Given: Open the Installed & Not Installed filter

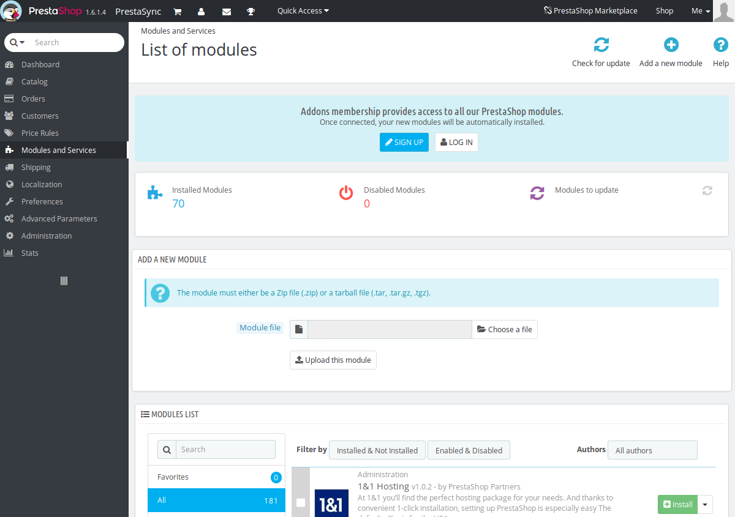Looking at the screenshot, I should coord(377,450).
